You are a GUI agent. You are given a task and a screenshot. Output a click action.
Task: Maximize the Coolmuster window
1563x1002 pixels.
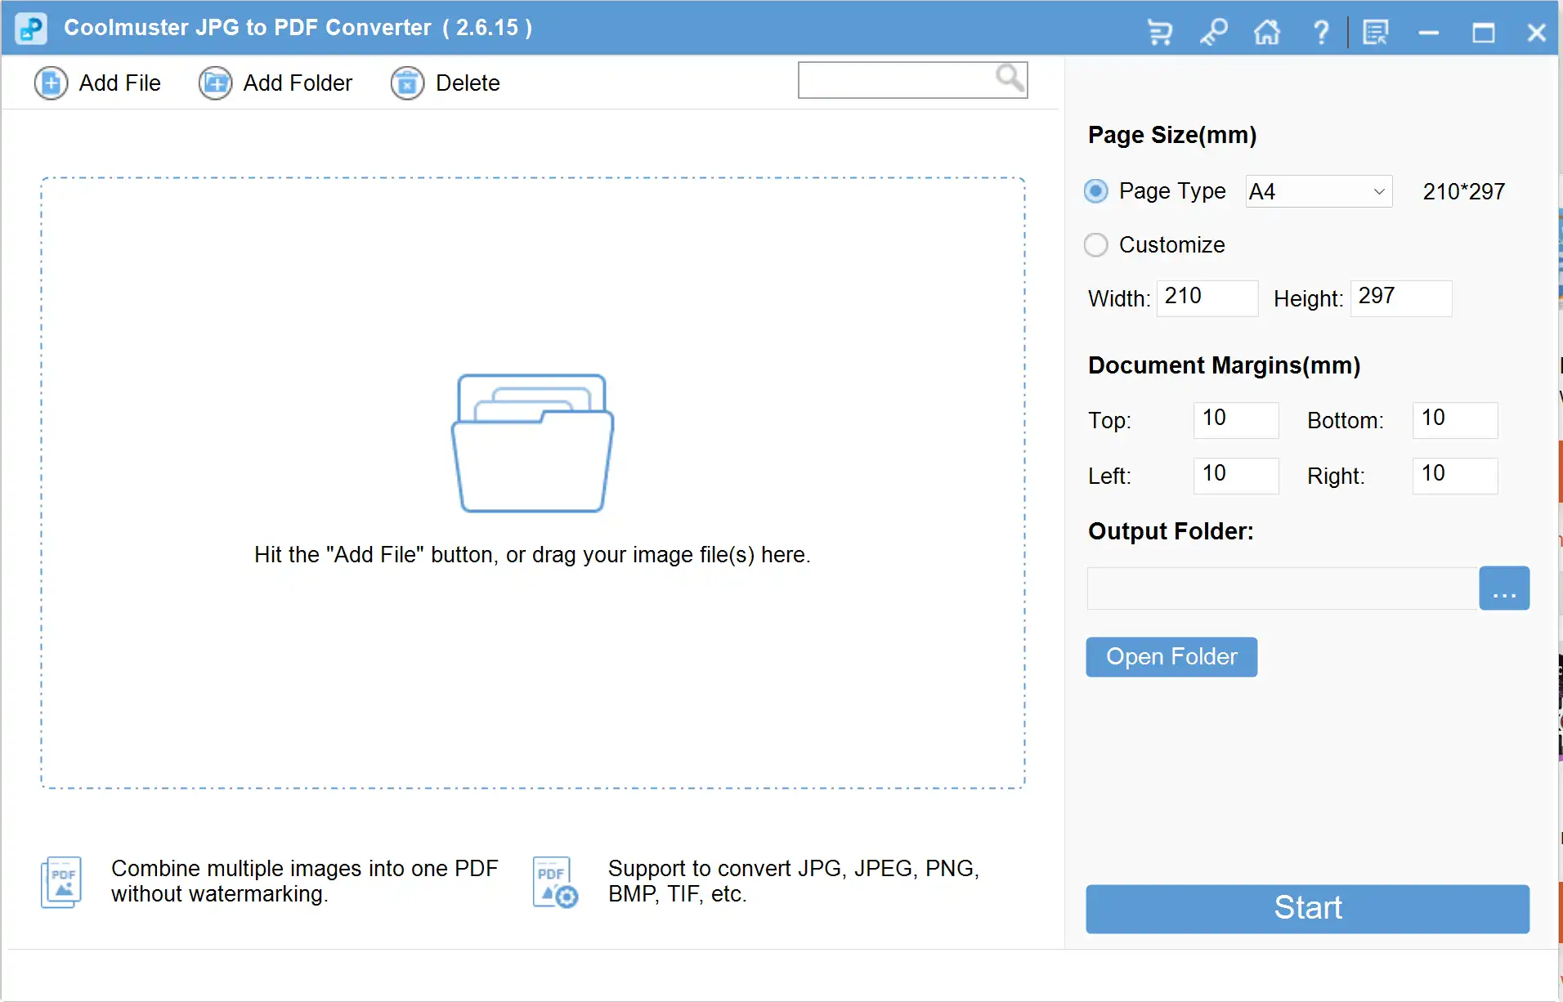pyautogui.click(x=1483, y=33)
